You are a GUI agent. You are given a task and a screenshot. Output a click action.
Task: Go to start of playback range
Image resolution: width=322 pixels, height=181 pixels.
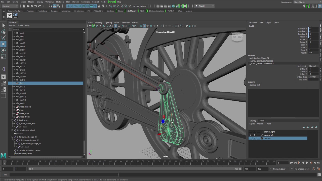point(292,163)
